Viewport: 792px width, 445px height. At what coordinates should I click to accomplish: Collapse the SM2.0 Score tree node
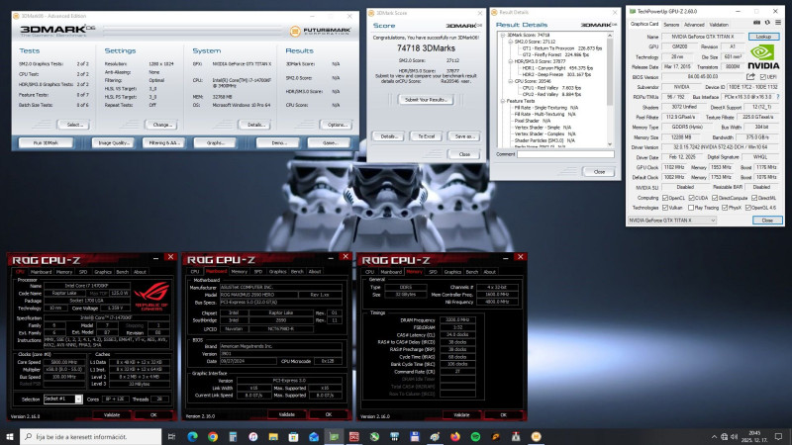[510, 42]
